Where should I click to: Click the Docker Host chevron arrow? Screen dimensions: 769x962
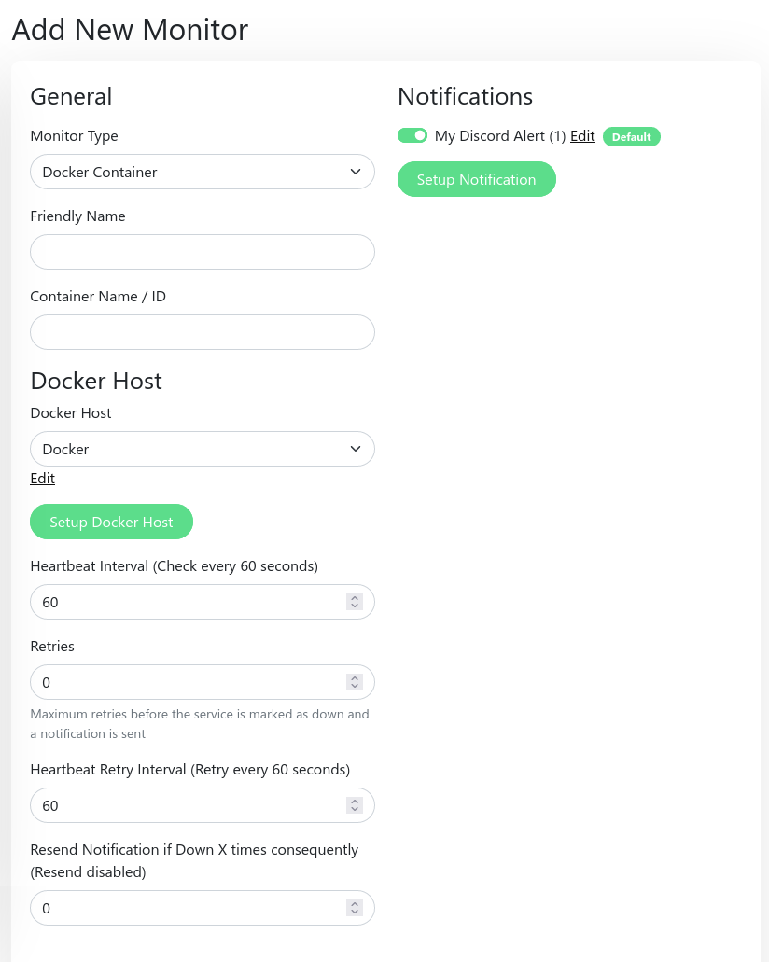click(356, 449)
